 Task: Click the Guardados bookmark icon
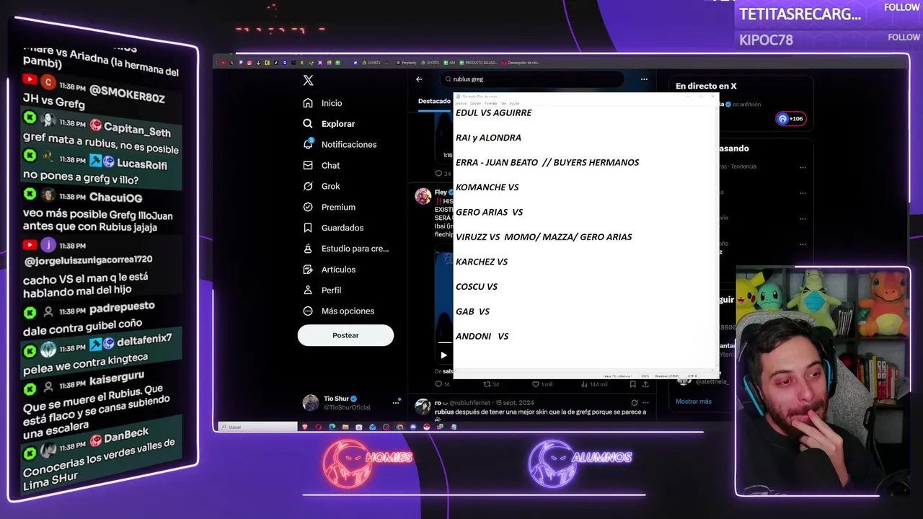pos(308,229)
